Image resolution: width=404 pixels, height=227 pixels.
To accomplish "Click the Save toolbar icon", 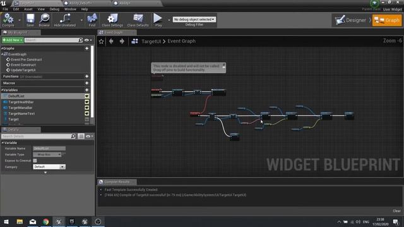I will pos(30,20).
